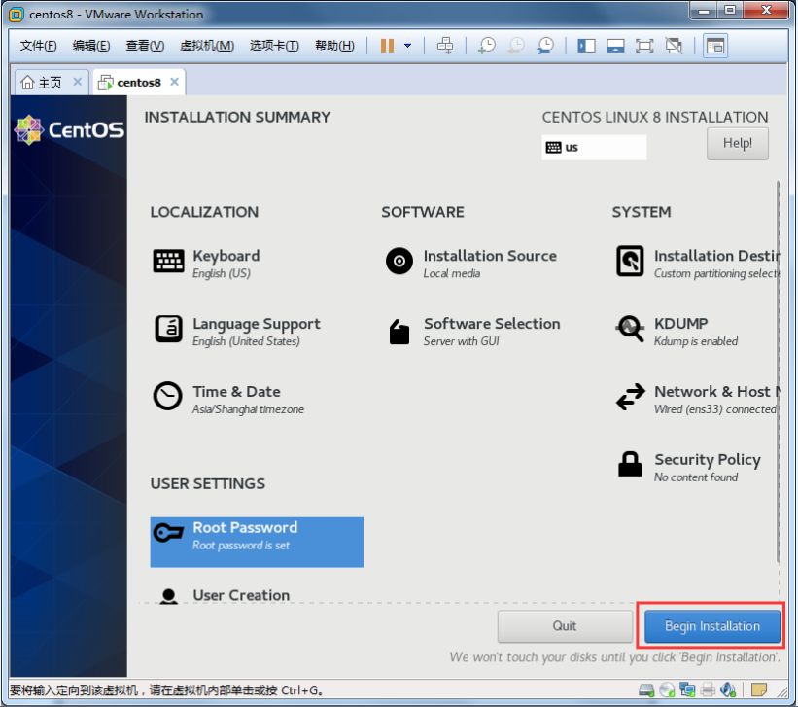Toggle the sound card status icon
The height and width of the screenshot is (707, 798).
pos(726,690)
